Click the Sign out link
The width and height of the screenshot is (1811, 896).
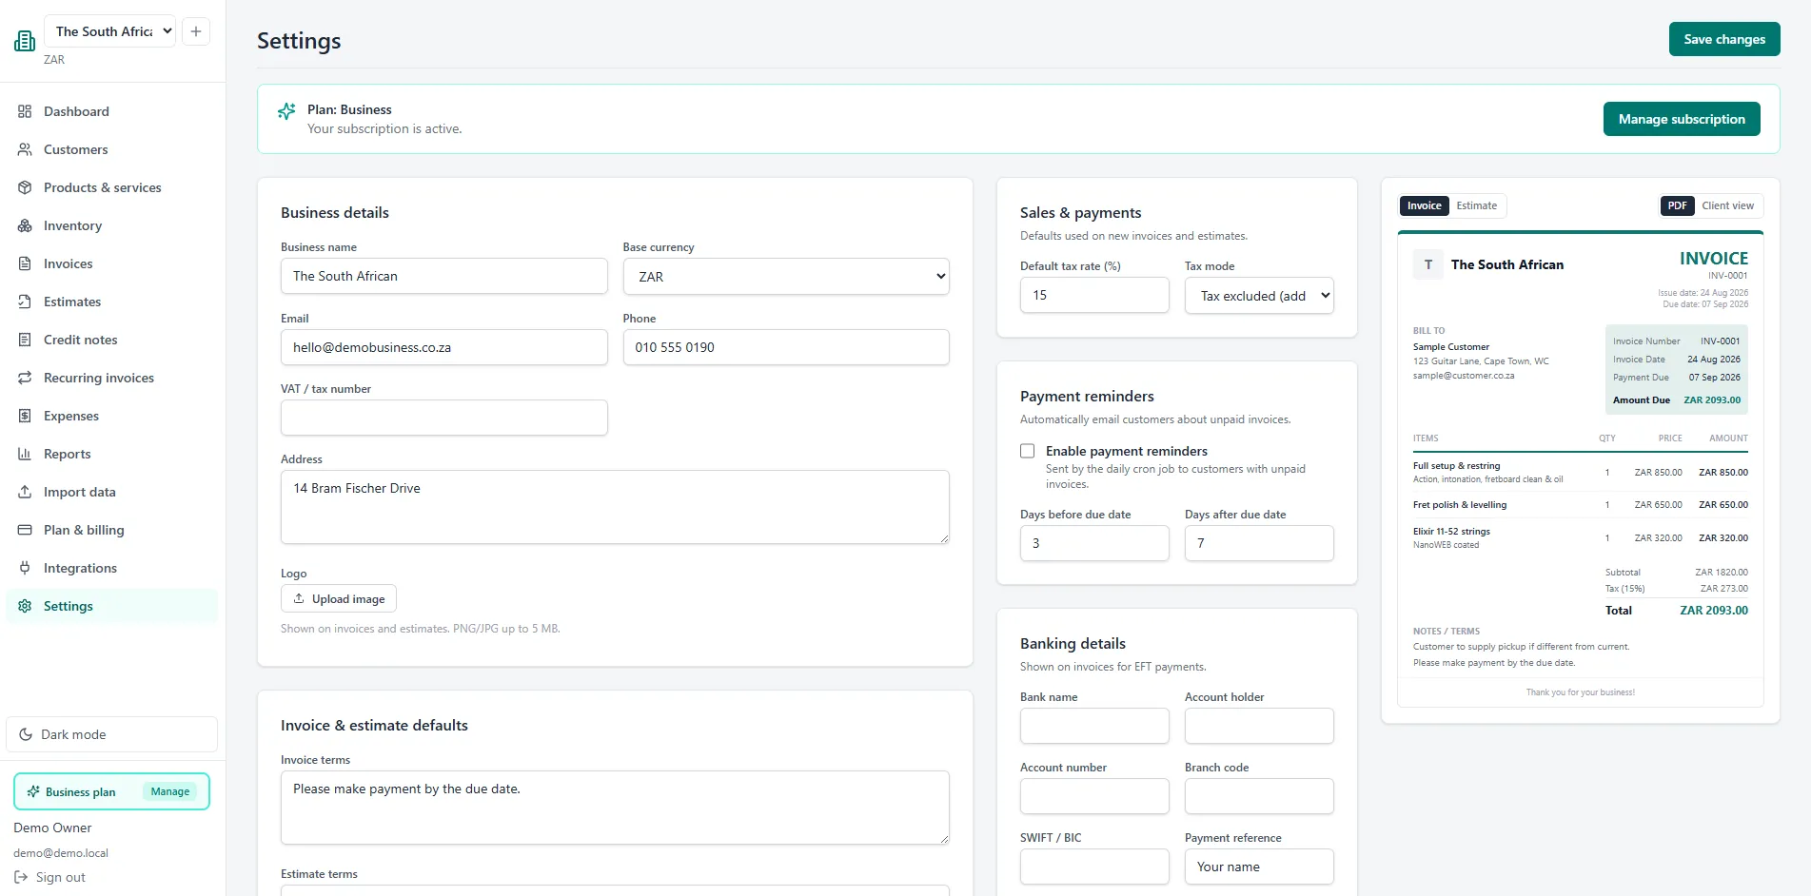click(49, 877)
